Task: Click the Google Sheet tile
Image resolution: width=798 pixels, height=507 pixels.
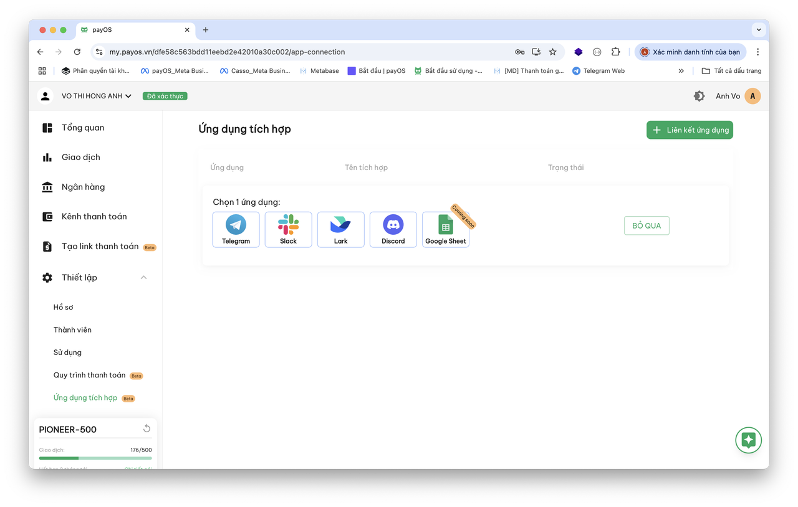Action: tap(445, 229)
